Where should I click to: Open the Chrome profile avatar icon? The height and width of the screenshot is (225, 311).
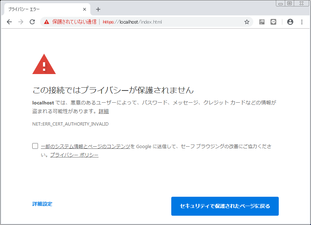290,22
